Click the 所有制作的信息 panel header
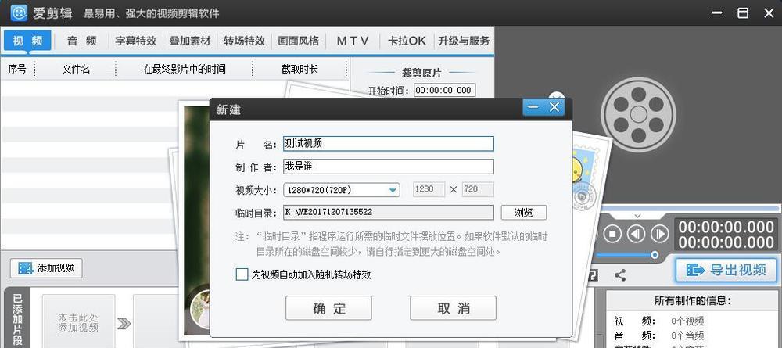The height and width of the screenshot is (348, 782). (693, 300)
